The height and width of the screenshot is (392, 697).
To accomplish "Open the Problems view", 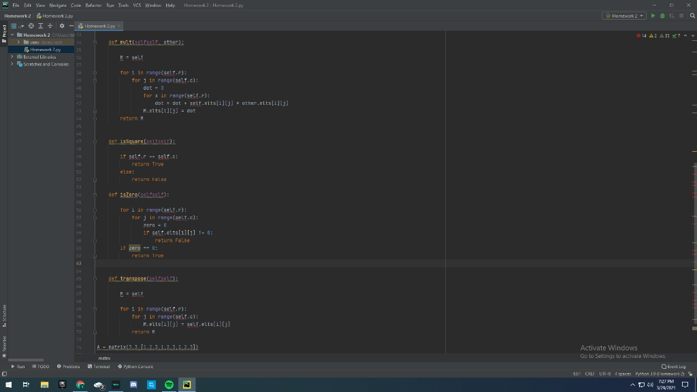I will [x=70, y=366].
